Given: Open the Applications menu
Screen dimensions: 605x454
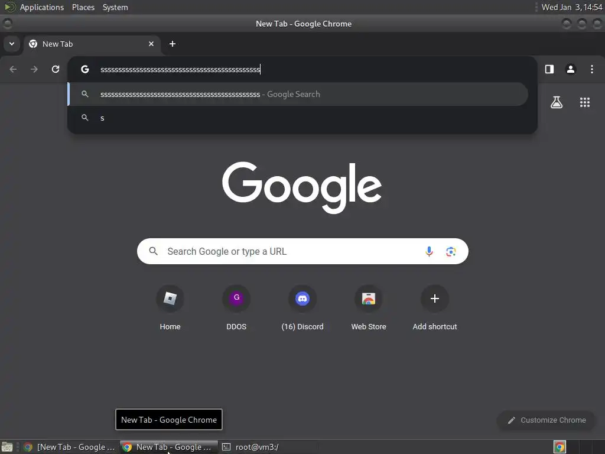Looking at the screenshot, I should pos(42,7).
